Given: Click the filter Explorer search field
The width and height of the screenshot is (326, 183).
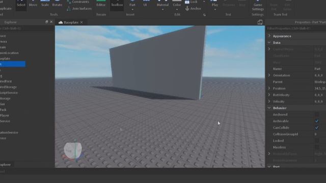Looking at the screenshot, I should [27, 28].
